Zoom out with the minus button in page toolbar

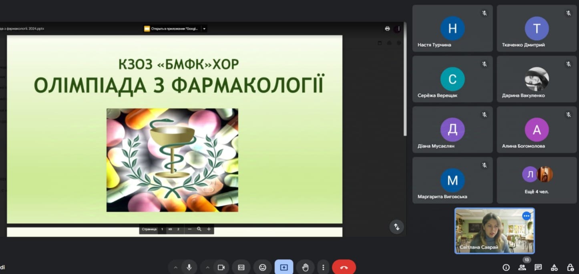(x=189, y=229)
